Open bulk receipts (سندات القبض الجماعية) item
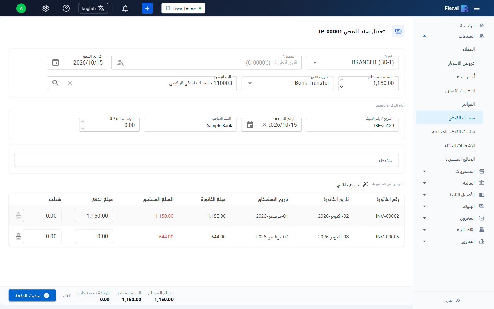 pyautogui.click(x=453, y=132)
